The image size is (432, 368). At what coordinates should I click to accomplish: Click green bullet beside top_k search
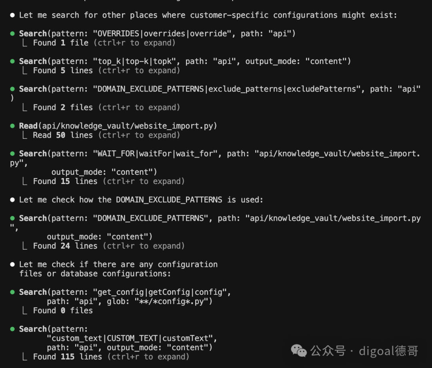[x=12, y=61]
